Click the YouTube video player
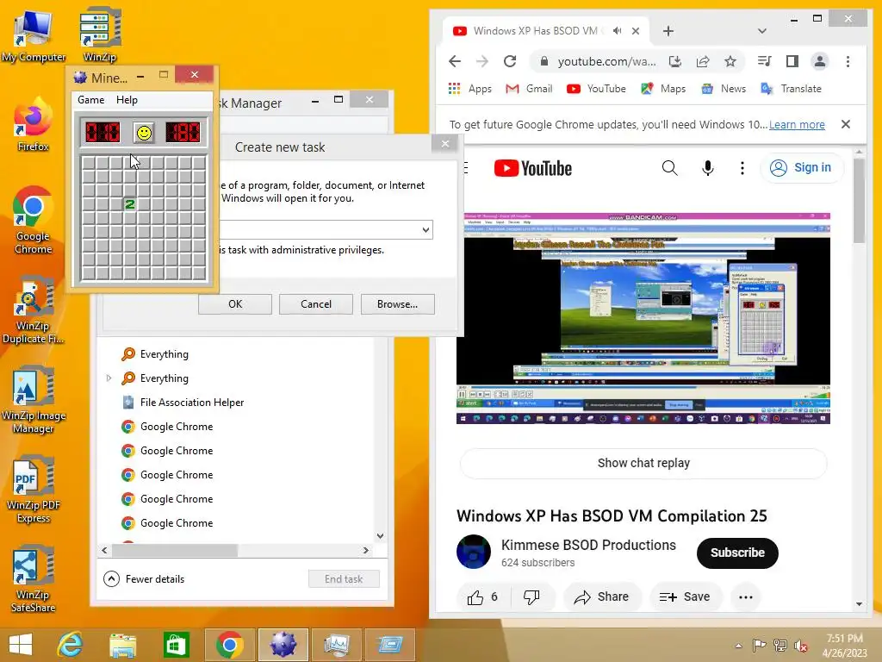This screenshot has height=662, width=882. [643, 318]
